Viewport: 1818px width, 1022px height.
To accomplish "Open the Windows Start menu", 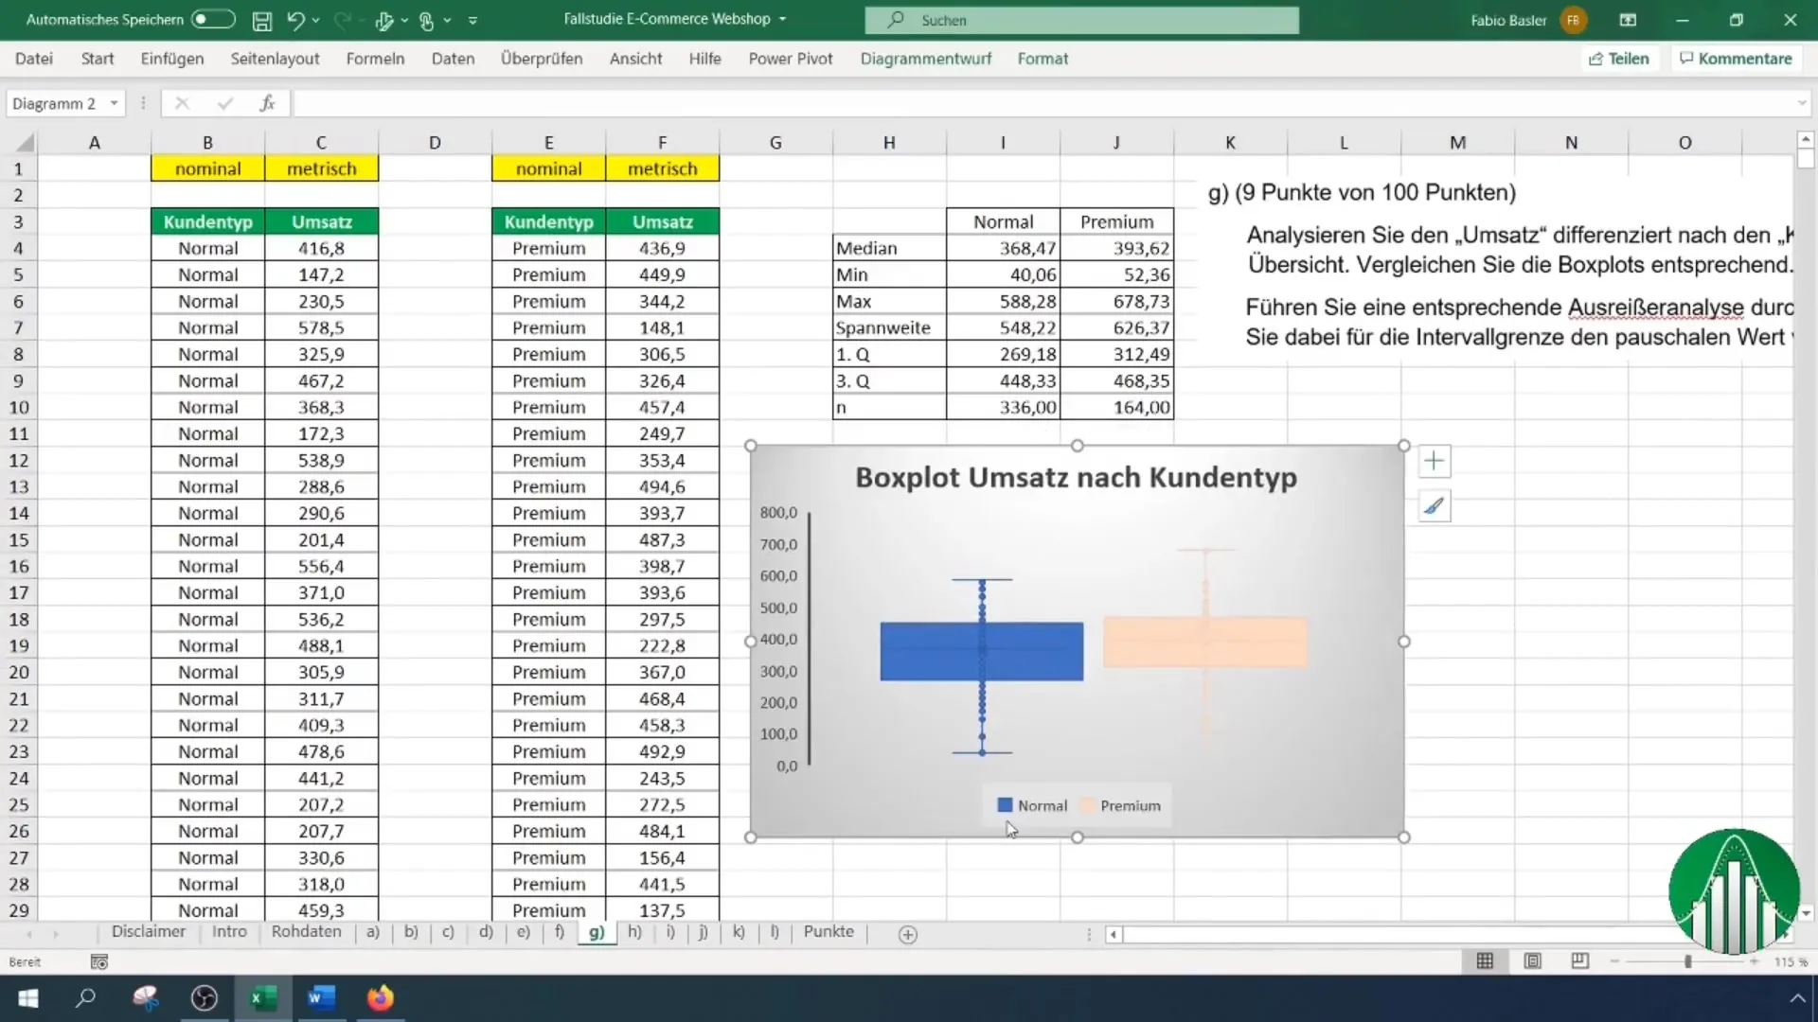I will [28, 998].
